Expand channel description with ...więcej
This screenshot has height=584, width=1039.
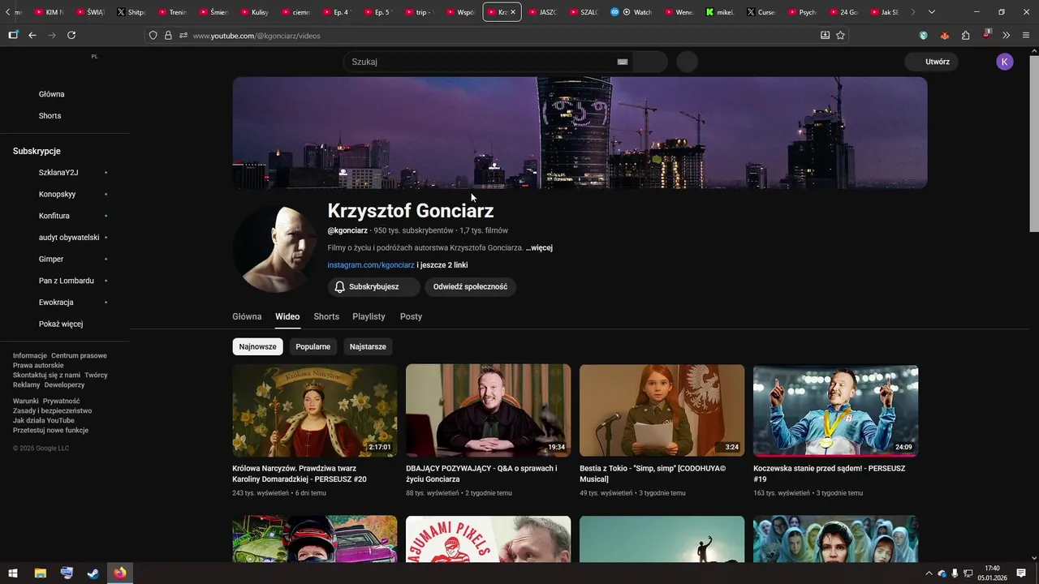(539, 247)
